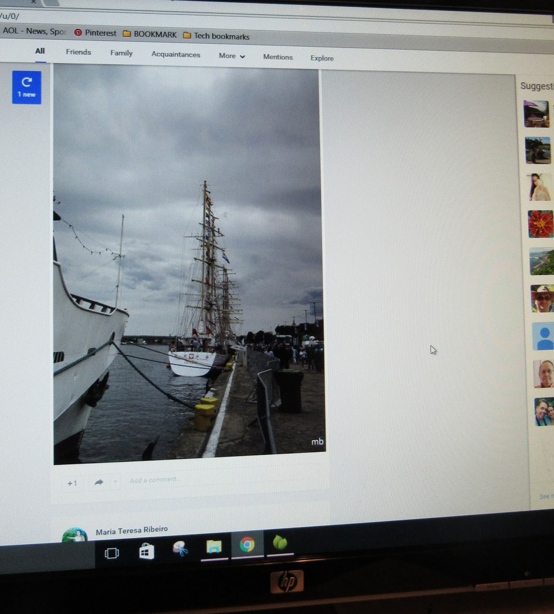Open the suggested profile with the park photo
554x614 pixels.
tap(538, 150)
